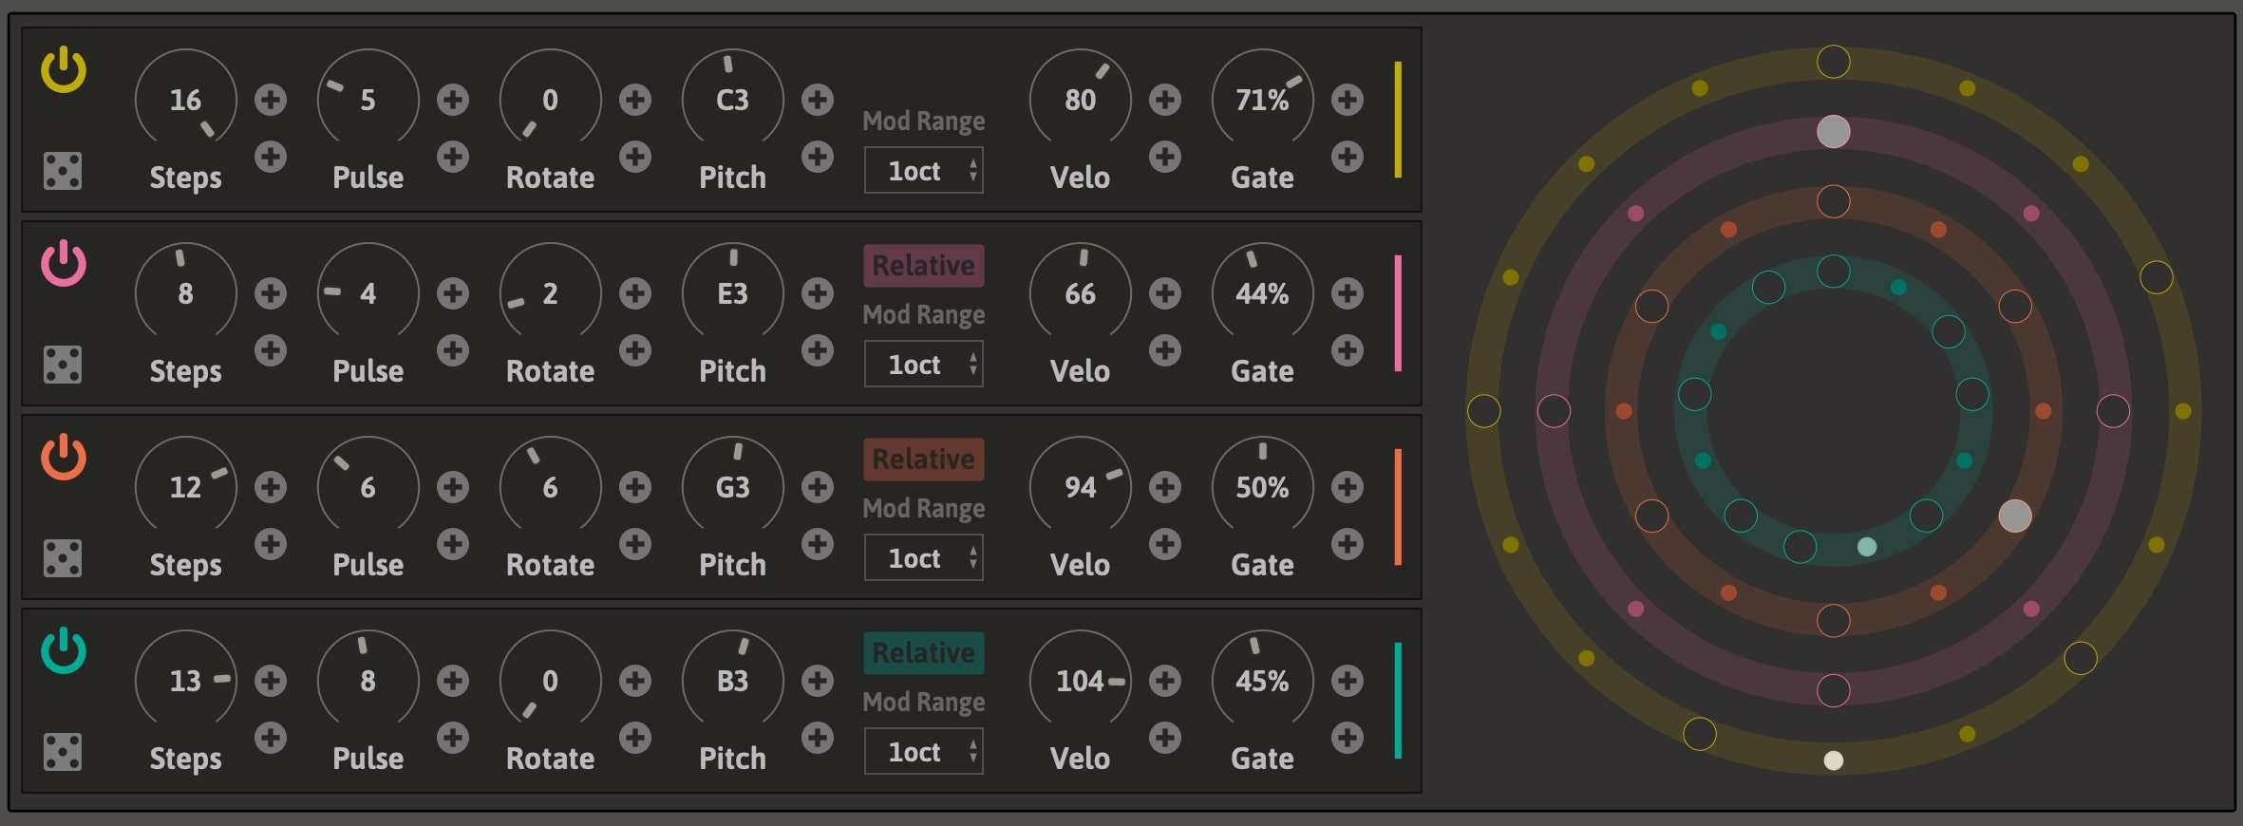Toggle the teal row power button
Viewport: 2243px width, 826px height.
point(64,651)
